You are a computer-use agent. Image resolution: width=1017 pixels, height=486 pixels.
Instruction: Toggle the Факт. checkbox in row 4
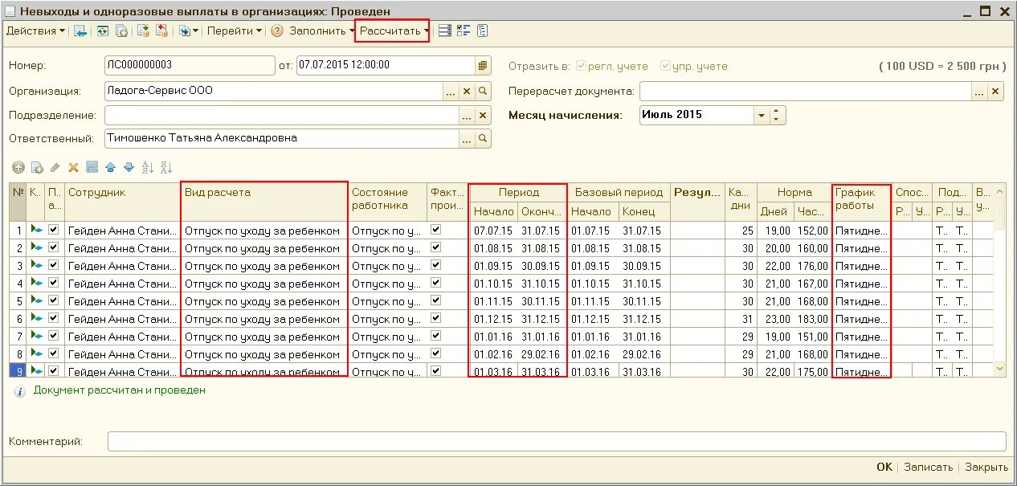coord(435,283)
